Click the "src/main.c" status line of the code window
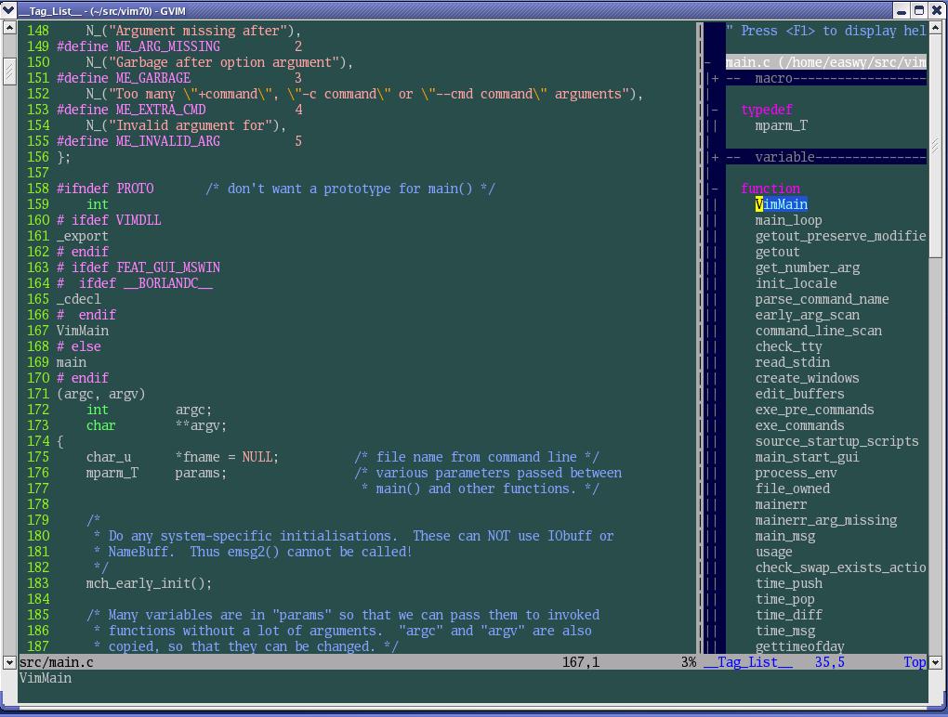Screen dimensions: 948x717 click(x=357, y=662)
